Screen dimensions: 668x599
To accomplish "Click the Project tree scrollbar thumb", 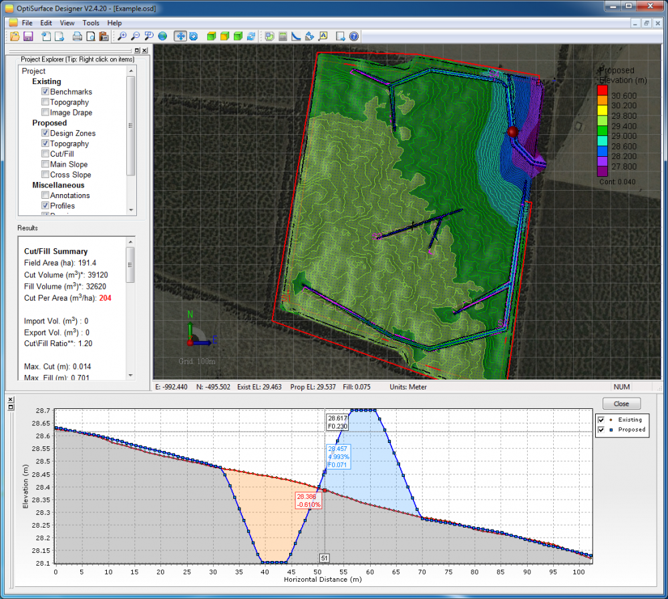I will [x=131, y=125].
